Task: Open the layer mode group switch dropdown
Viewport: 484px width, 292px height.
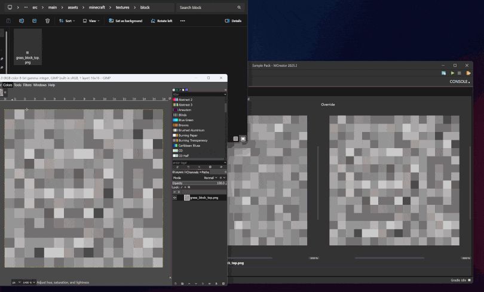Action: point(222,178)
